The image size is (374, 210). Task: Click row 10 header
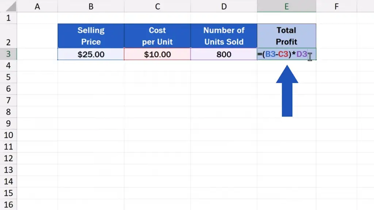pyautogui.click(x=8, y=135)
